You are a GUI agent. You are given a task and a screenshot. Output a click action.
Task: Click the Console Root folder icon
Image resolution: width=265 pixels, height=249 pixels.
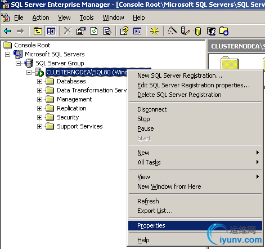point(8,45)
